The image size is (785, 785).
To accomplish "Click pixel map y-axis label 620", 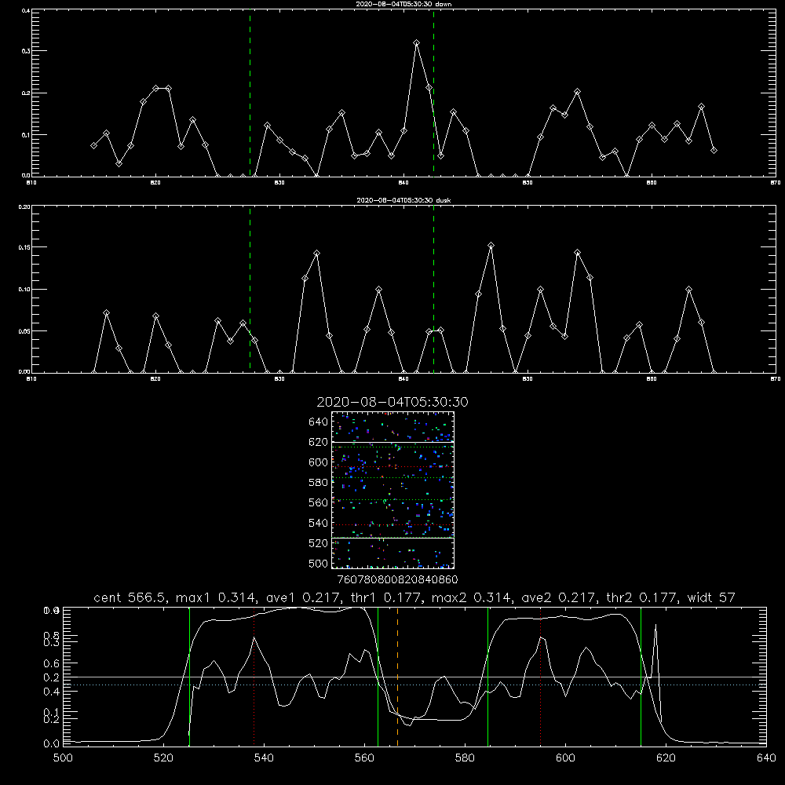I will click(x=319, y=442).
